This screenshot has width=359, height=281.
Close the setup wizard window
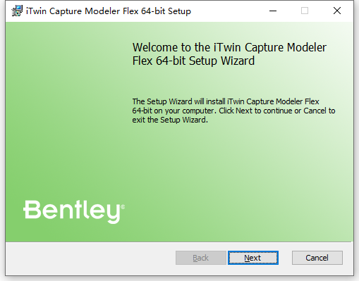[337, 11]
